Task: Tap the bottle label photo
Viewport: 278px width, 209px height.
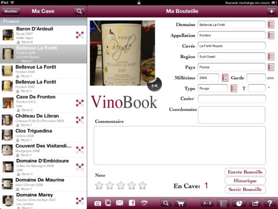Action: coord(122,53)
